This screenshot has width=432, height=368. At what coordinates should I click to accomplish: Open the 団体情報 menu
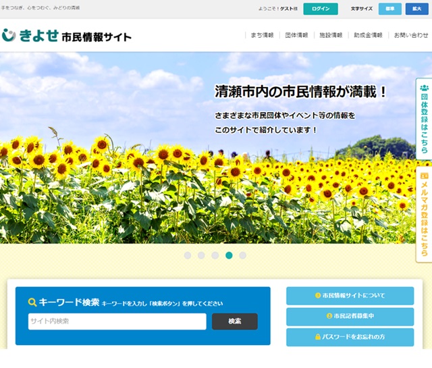pyautogui.click(x=296, y=35)
